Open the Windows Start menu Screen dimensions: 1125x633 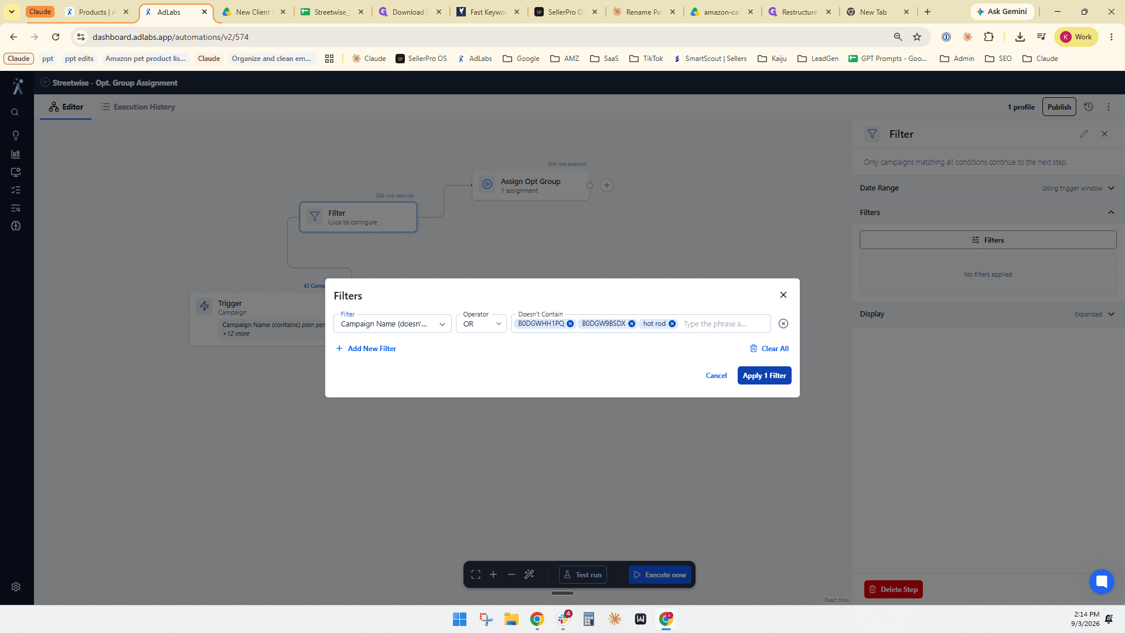(x=459, y=619)
